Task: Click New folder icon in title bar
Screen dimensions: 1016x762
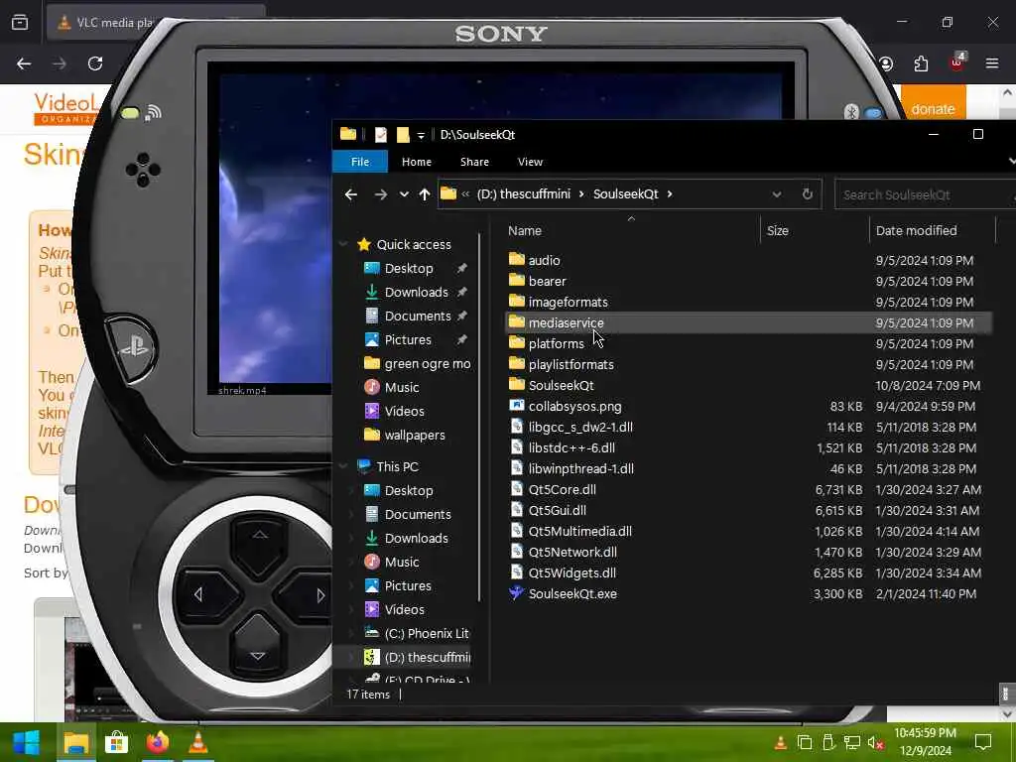Action: 403,135
